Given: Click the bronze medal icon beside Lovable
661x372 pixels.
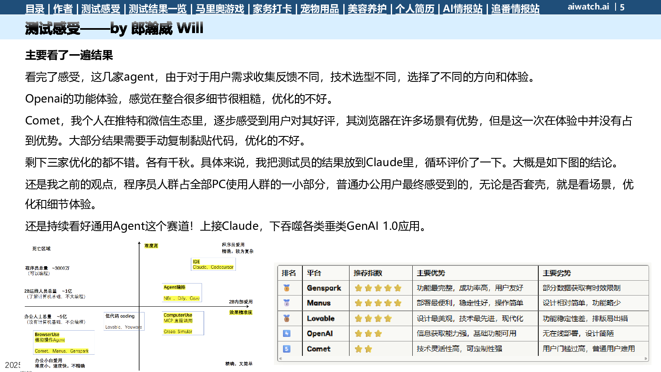Looking at the screenshot, I should [x=286, y=318].
